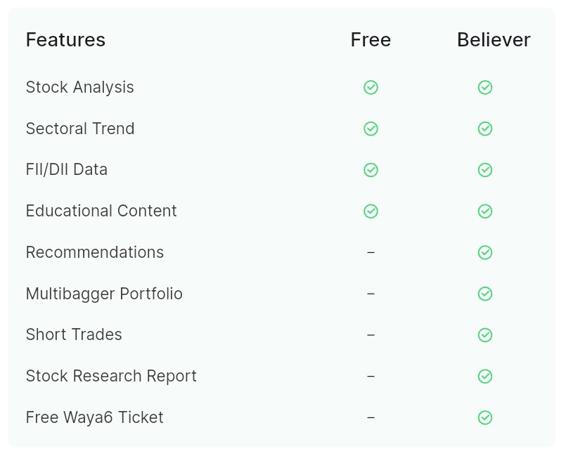Click Multibagger Portfolio checkmark under Believer
The height and width of the screenshot is (456, 566).
click(484, 294)
